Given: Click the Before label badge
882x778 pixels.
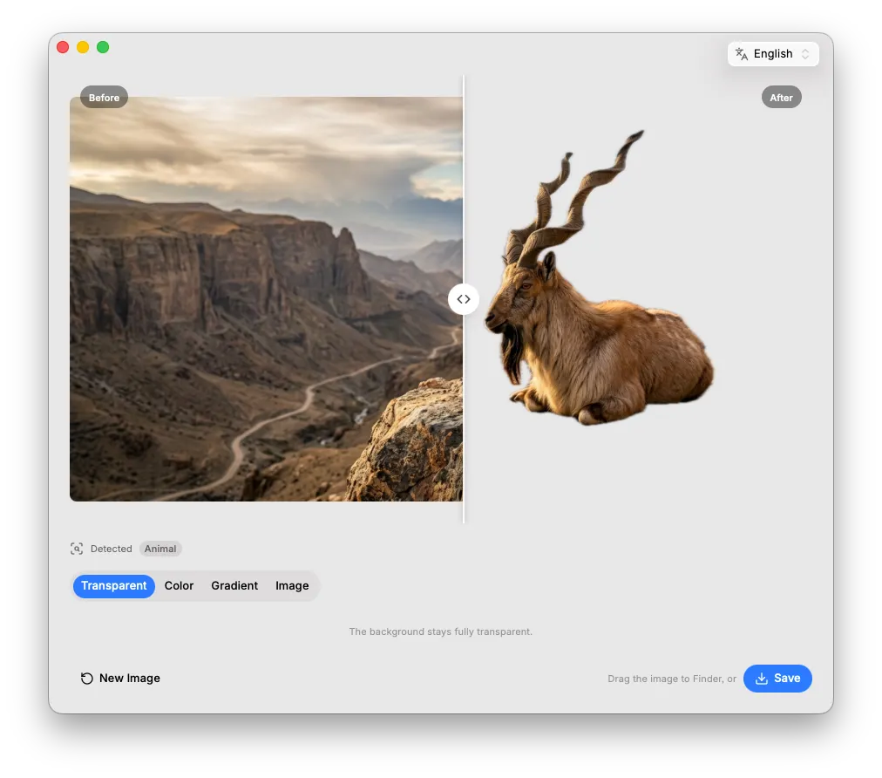Looking at the screenshot, I should pos(104,98).
